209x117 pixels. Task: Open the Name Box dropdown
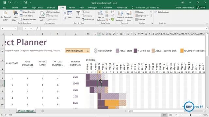click(16, 28)
